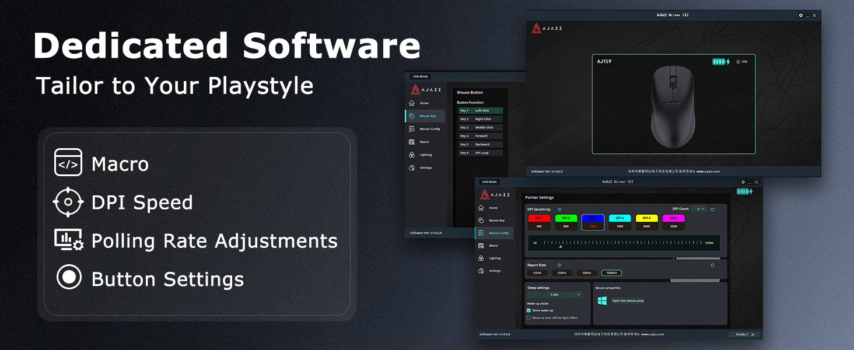
Task: Click the Button Settings circle icon
Action: click(69, 277)
